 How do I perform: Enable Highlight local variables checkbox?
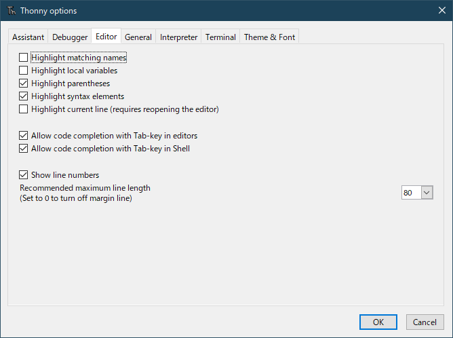click(x=24, y=71)
